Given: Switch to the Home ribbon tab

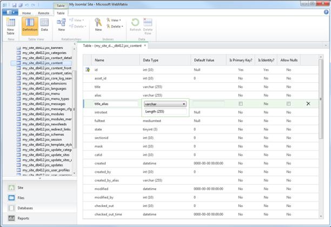Looking at the screenshot, I should [x=27, y=13].
